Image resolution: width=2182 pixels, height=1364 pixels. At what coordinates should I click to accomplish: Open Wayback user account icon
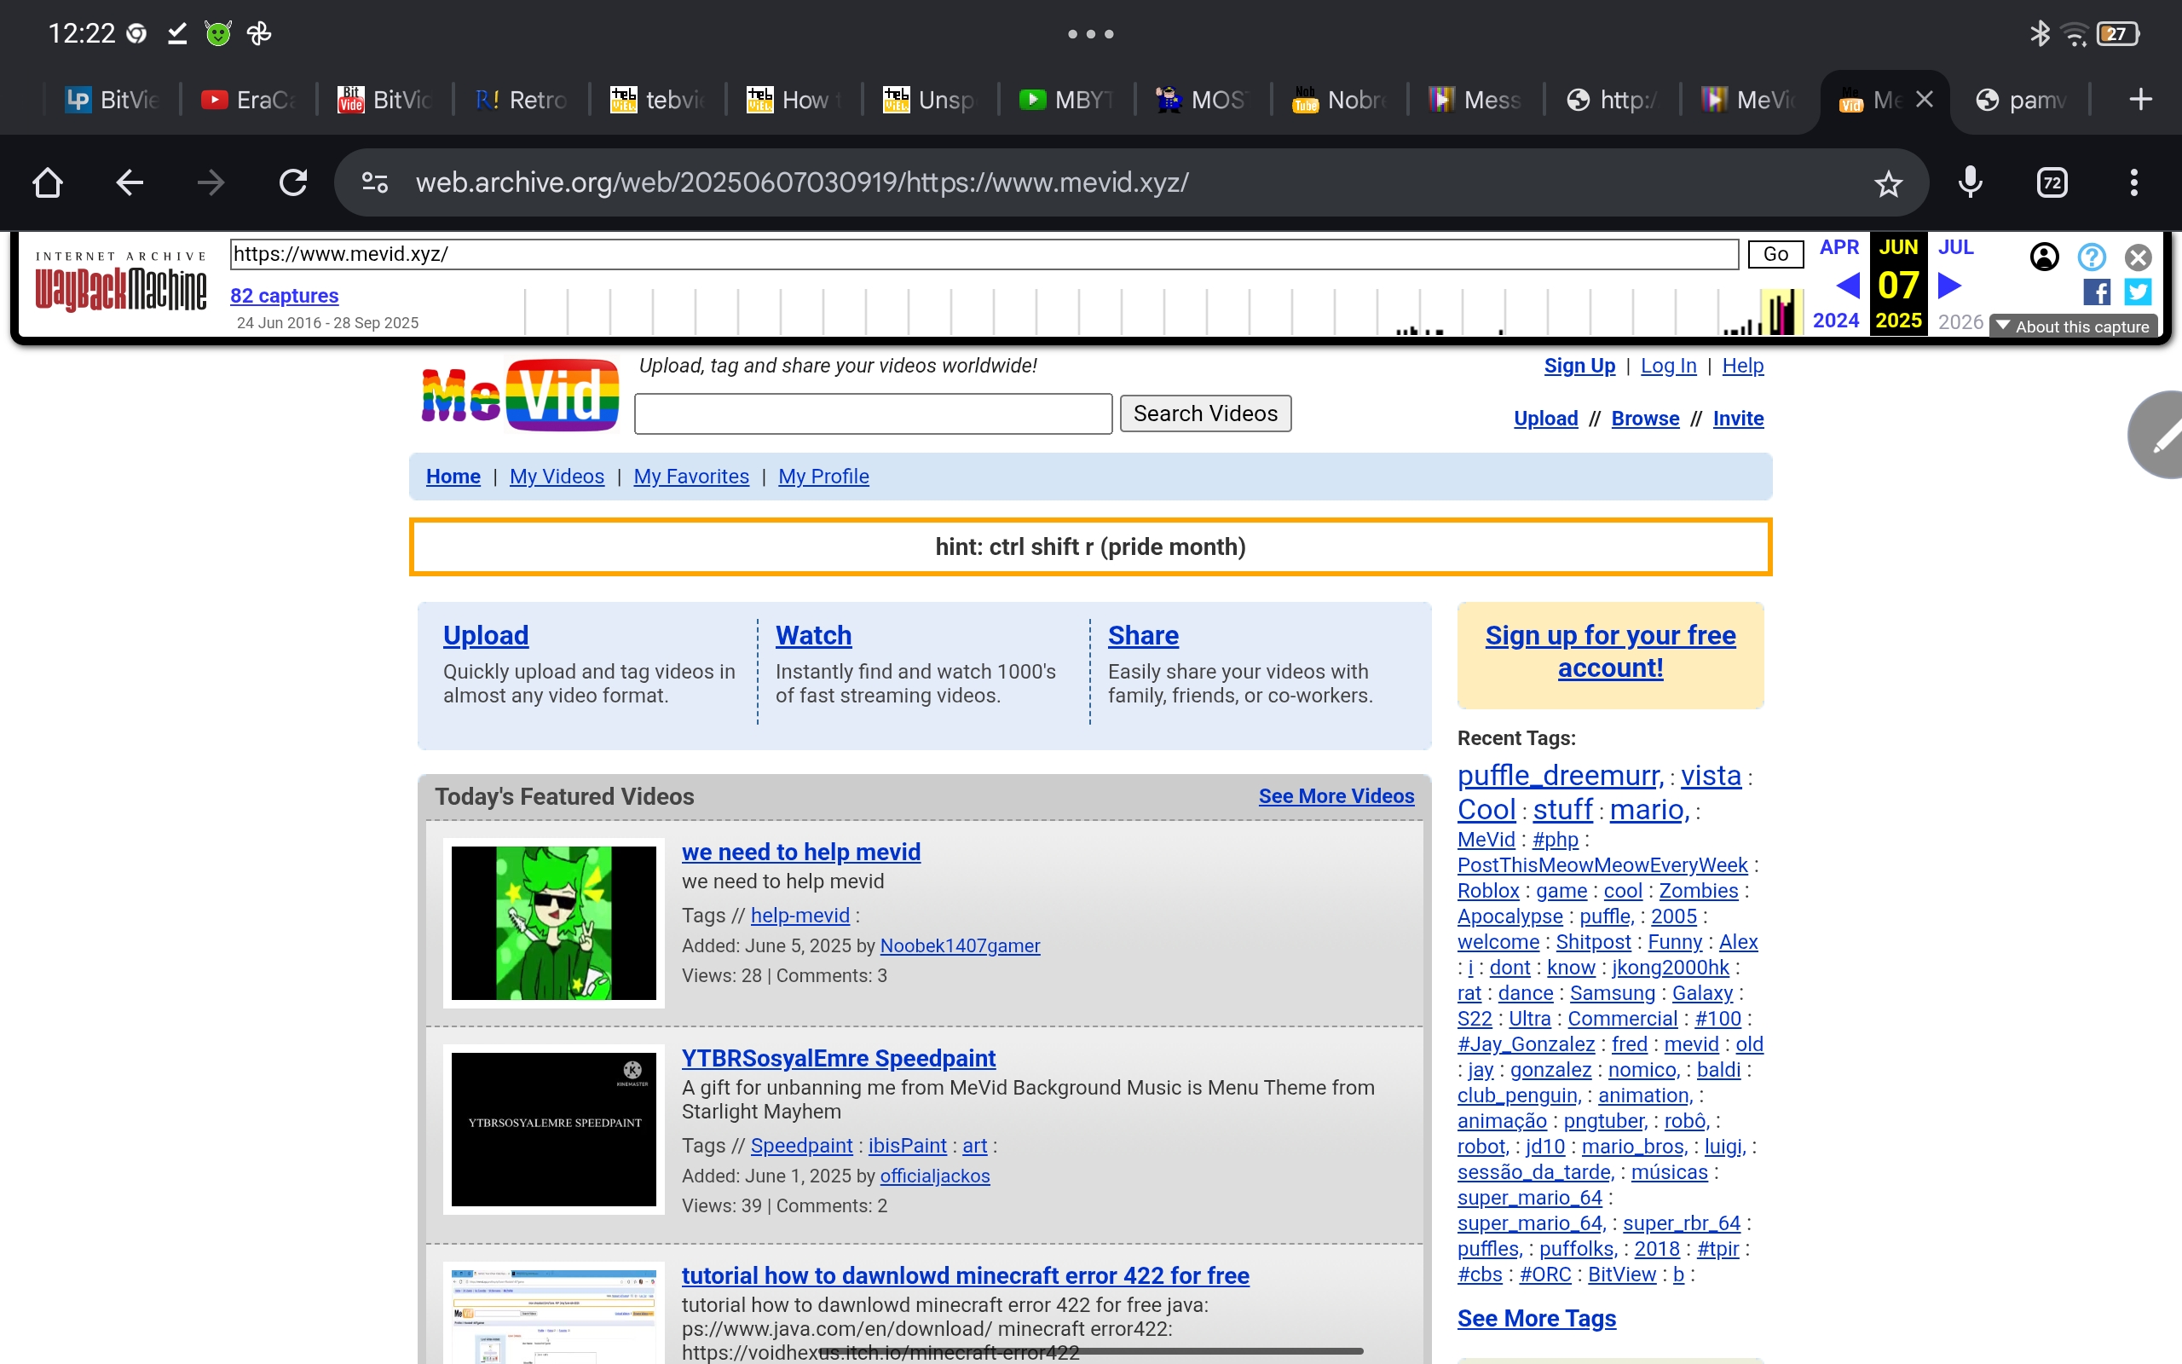coord(2044,258)
